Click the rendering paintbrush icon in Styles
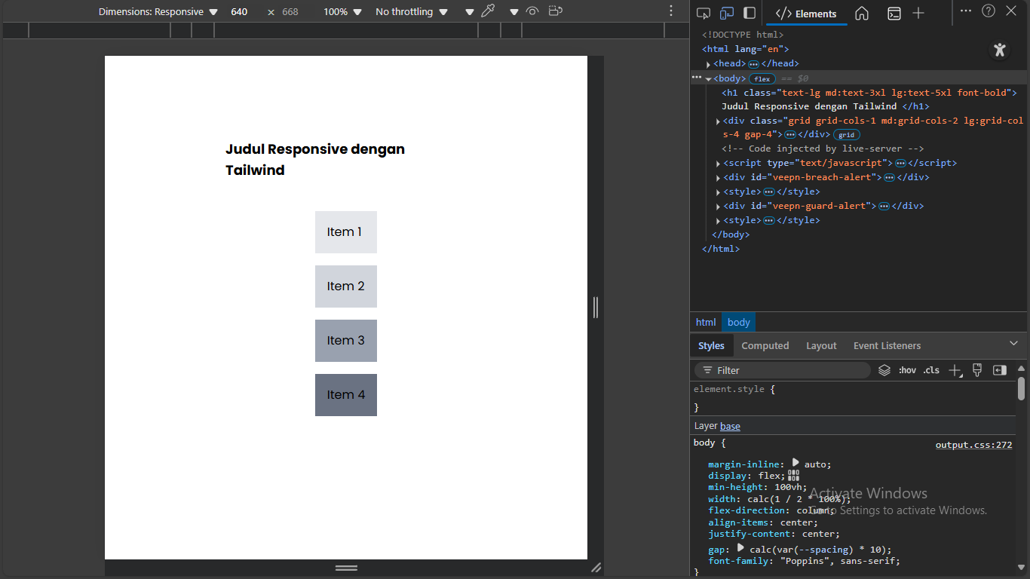This screenshot has width=1030, height=579. [977, 370]
